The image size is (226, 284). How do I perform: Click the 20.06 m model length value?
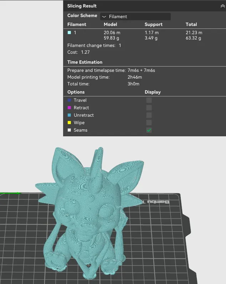pos(112,33)
